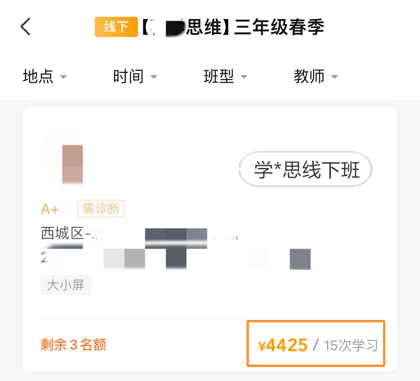Open the 班型 filter dropdown
The image size is (420, 381).
[x=226, y=76]
